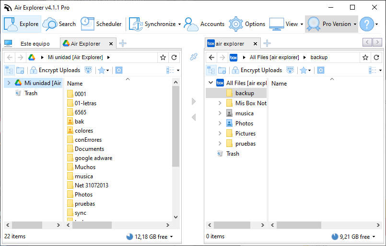The width and height of the screenshot is (386, 246).
Task: Expand the musica node in Box tree
Action: pyautogui.click(x=220, y=113)
